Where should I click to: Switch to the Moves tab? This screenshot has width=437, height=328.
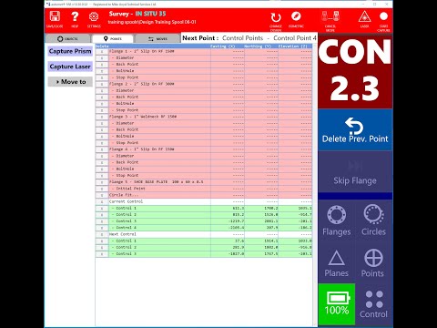tap(158, 38)
